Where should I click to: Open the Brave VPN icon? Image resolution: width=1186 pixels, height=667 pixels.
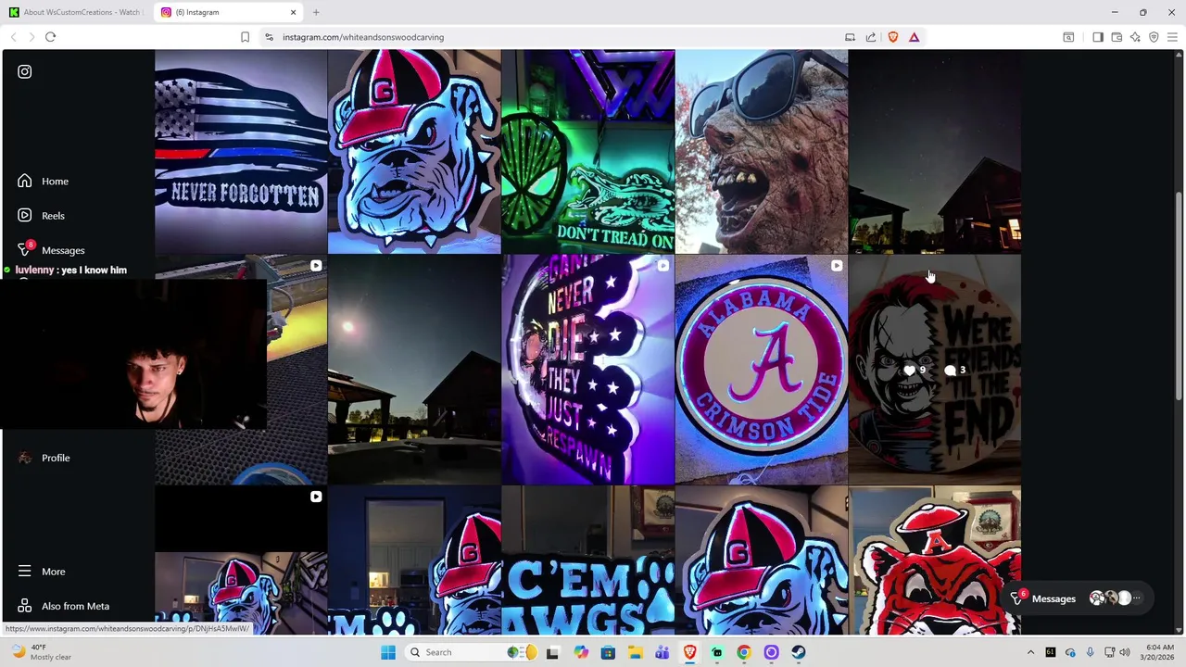click(x=1154, y=37)
